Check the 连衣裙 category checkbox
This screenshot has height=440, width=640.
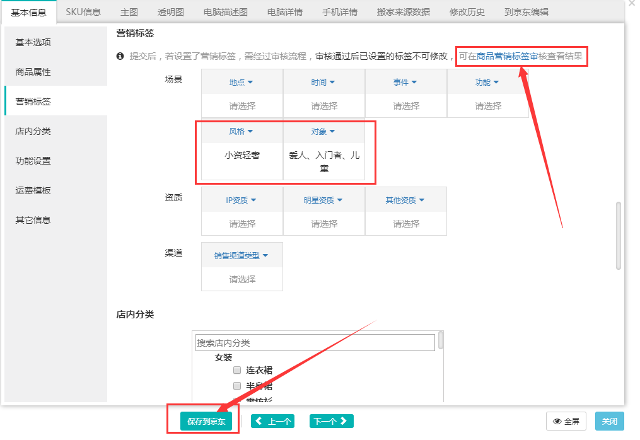tap(237, 370)
